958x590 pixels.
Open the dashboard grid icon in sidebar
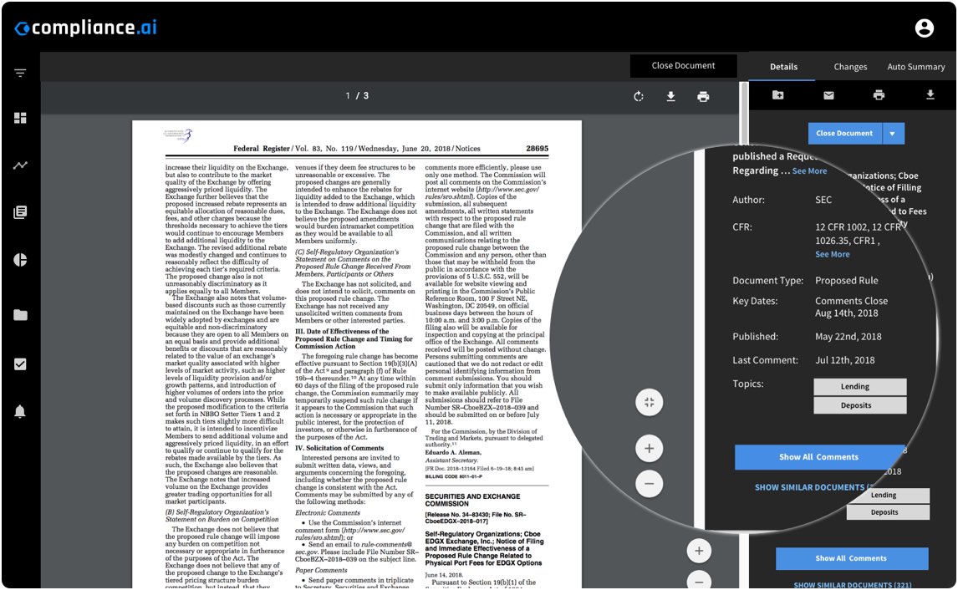pos(20,118)
